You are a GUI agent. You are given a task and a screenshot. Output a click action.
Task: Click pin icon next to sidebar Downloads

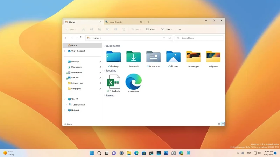100,67
